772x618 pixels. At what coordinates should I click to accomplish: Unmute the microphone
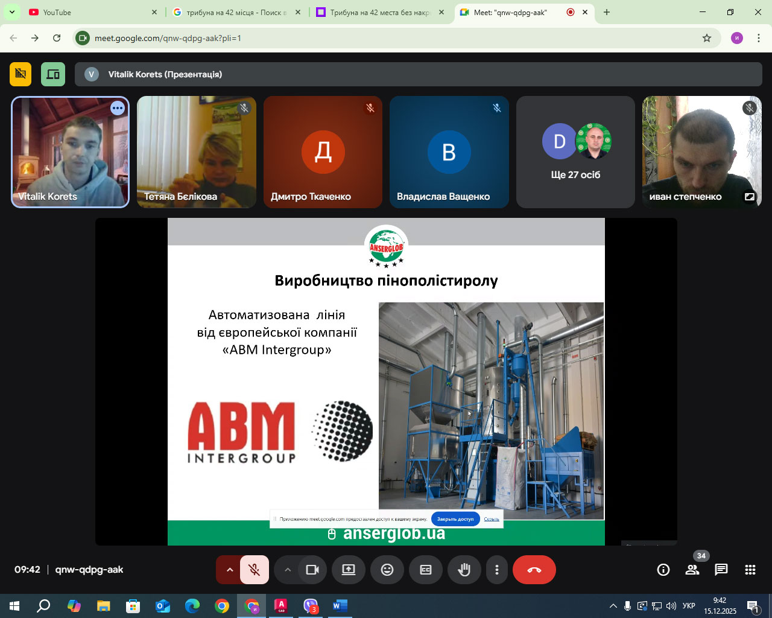click(x=255, y=570)
